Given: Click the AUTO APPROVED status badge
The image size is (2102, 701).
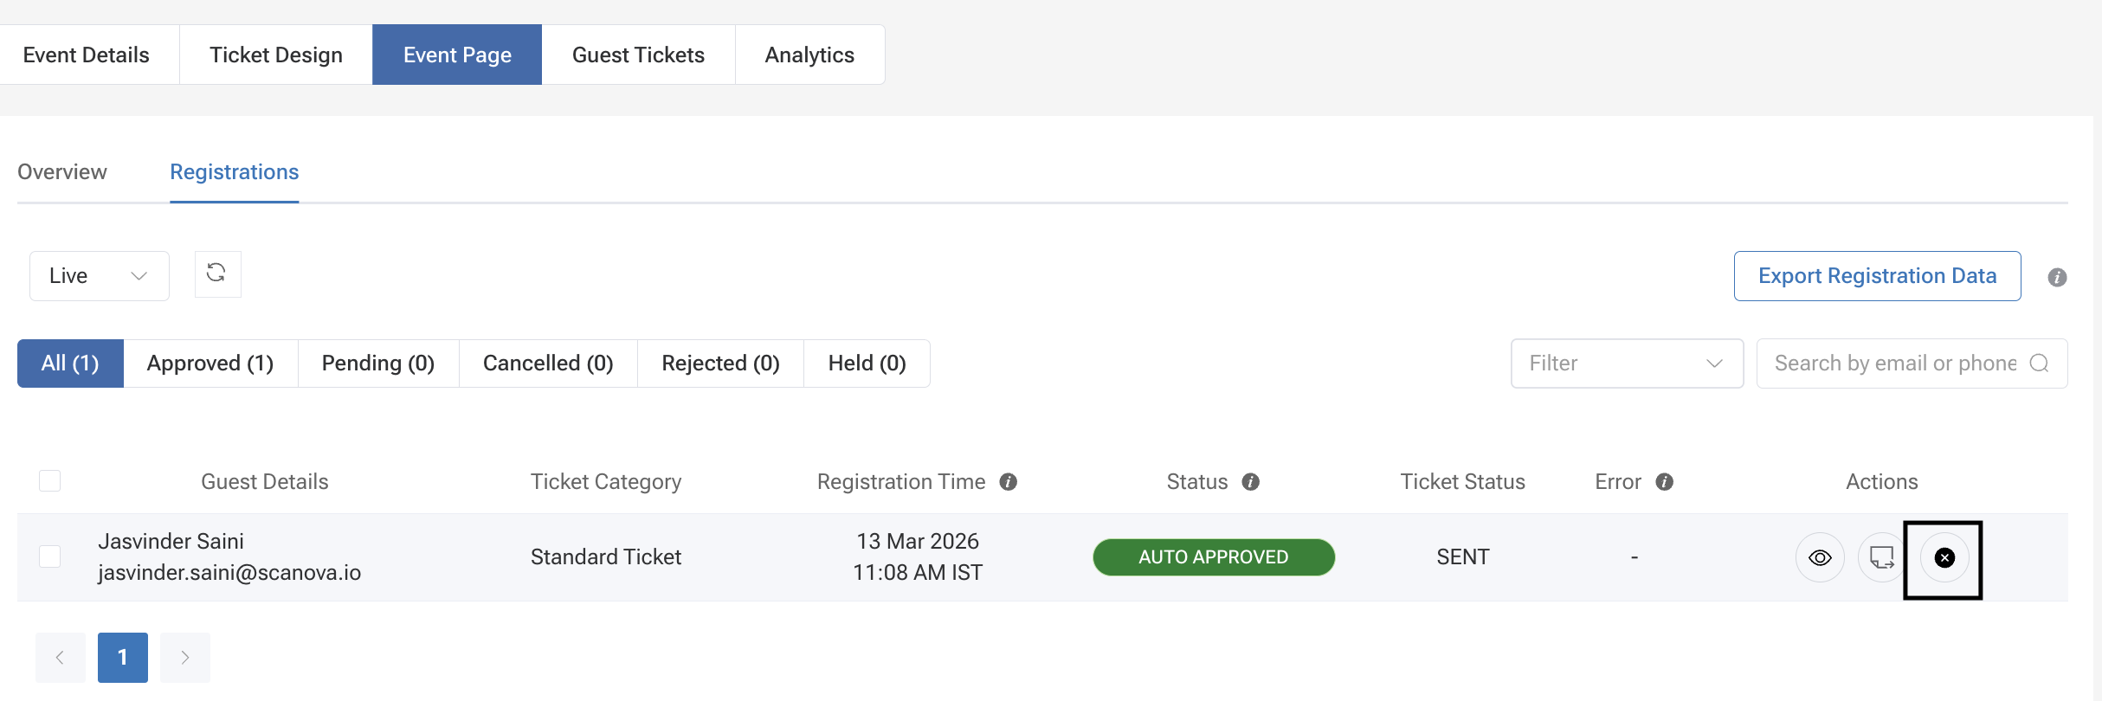Looking at the screenshot, I should click(x=1214, y=557).
